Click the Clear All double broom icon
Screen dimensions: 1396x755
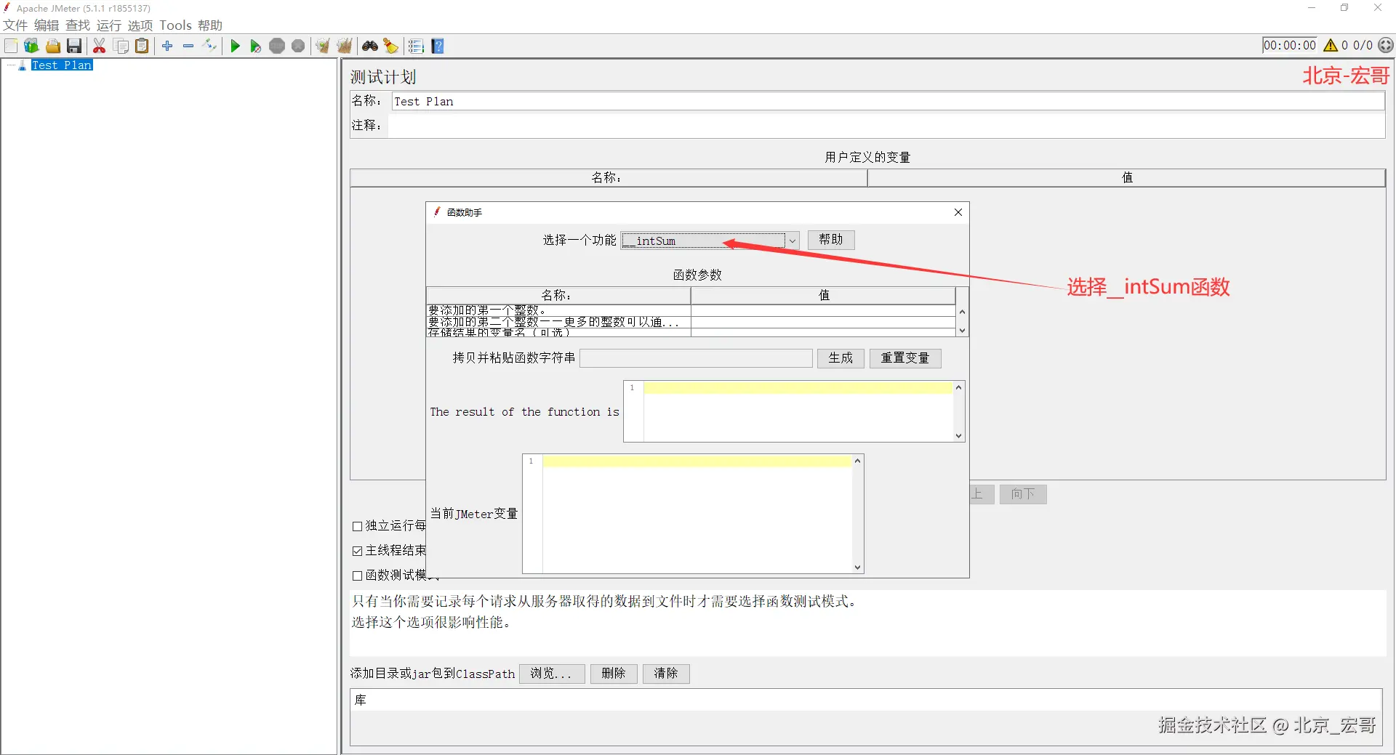(345, 46)
